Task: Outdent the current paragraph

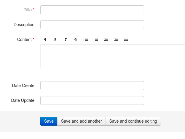Action: (106, 40)
